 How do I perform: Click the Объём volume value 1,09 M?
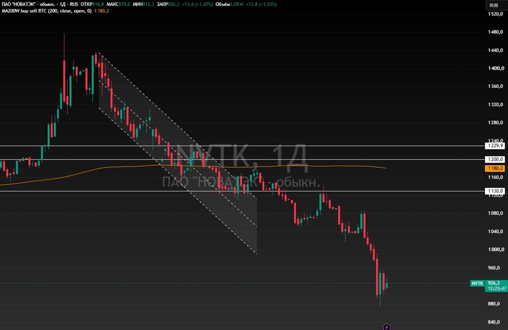pos(237,5)
